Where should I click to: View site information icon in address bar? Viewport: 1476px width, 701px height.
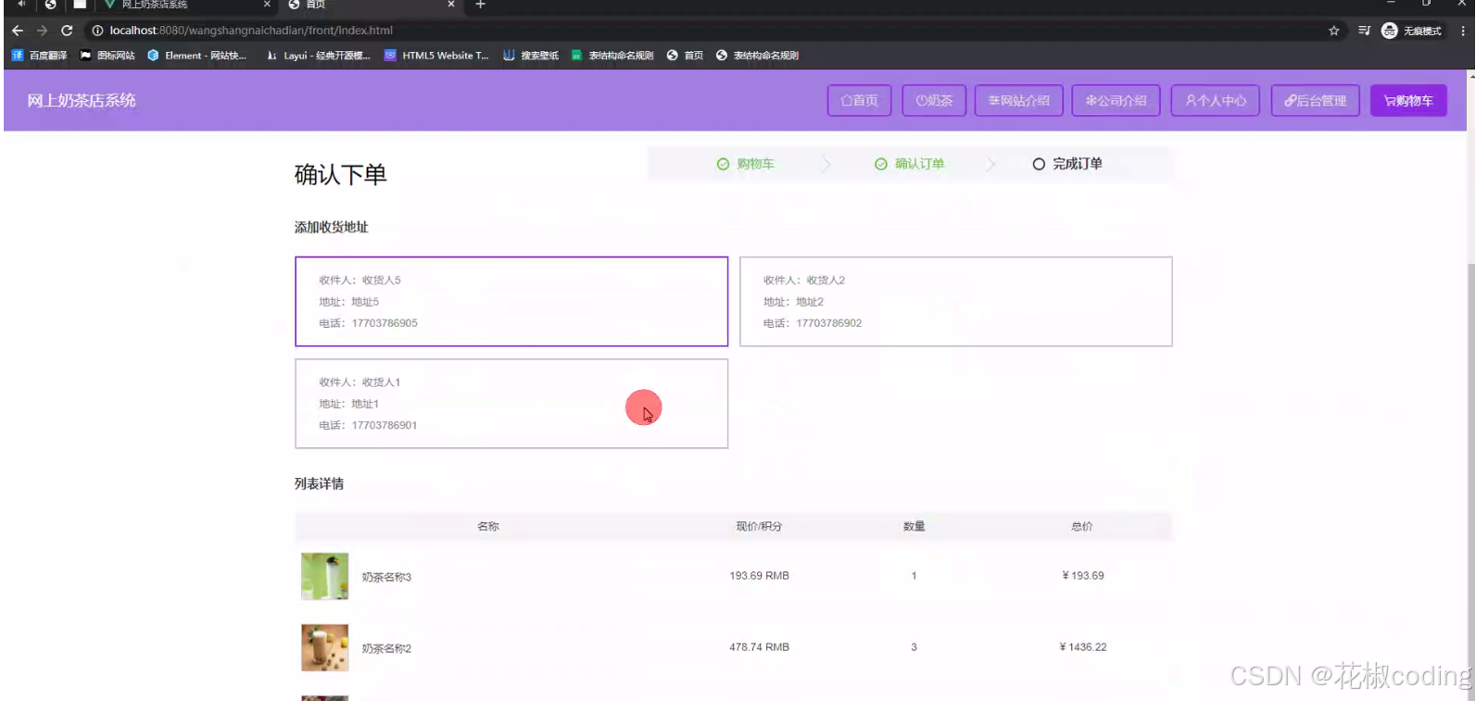[x=97, y=31]
